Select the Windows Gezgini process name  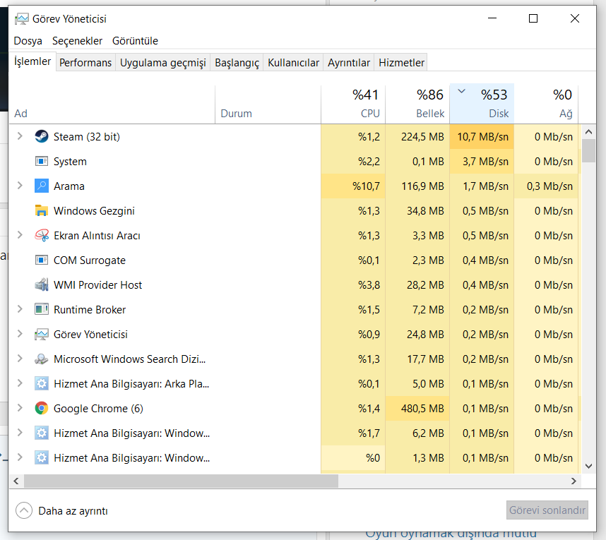coord(95,211)
